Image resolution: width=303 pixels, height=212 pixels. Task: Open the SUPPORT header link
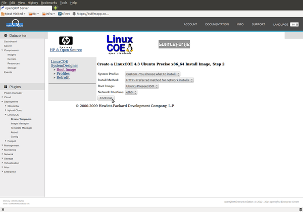click(259, 24)
